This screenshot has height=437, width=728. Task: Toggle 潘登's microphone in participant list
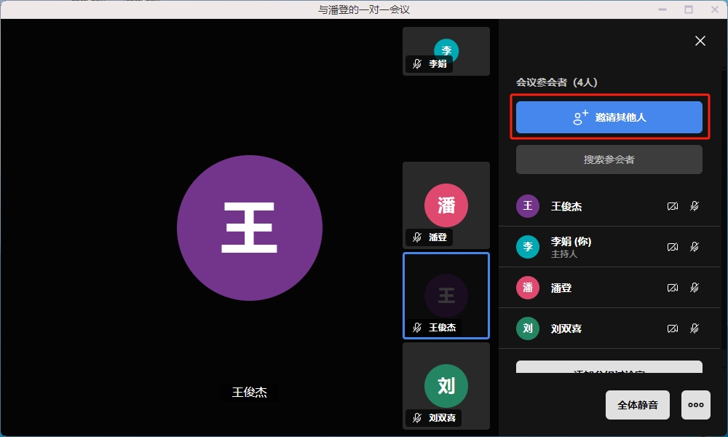(695, 288)
